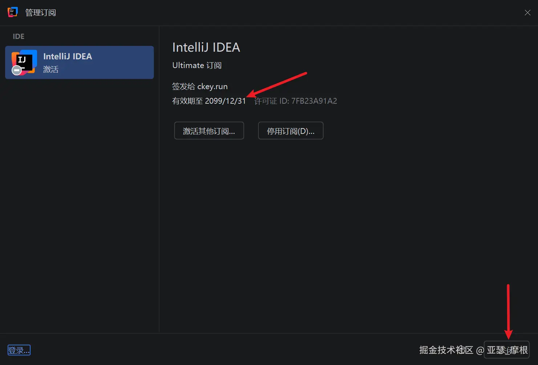Click the 有效期至 2099/12/31 expiry text

point(209,101)
